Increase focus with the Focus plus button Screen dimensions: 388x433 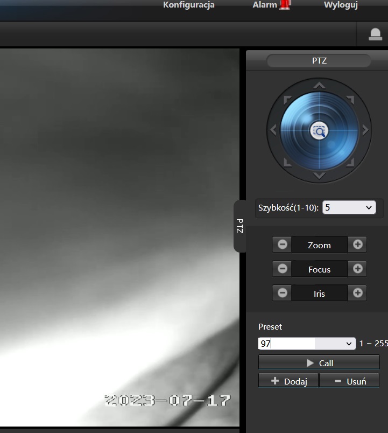coord(357,269)
